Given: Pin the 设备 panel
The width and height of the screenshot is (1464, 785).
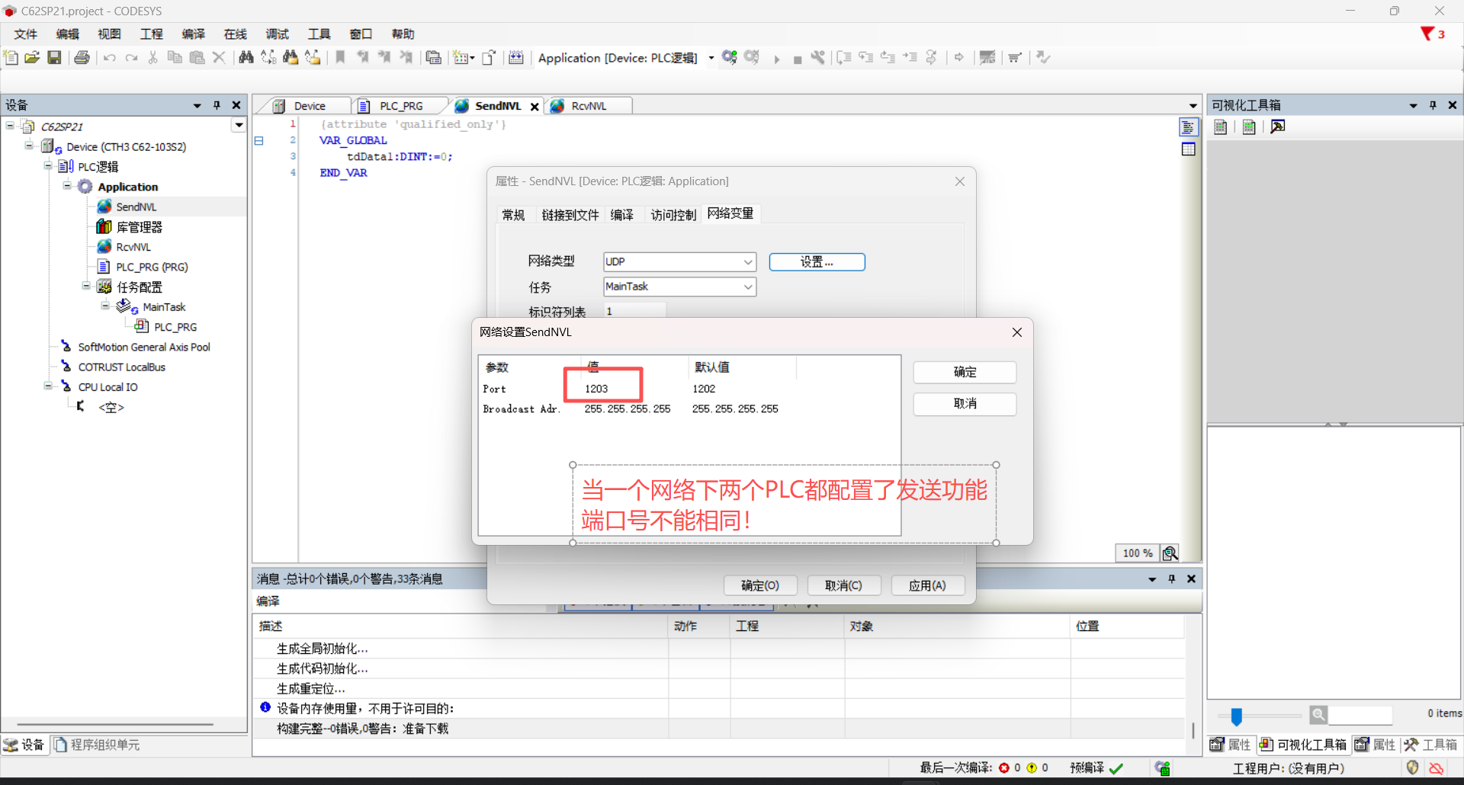Looking at the screenshot, I should click(217, 105).
